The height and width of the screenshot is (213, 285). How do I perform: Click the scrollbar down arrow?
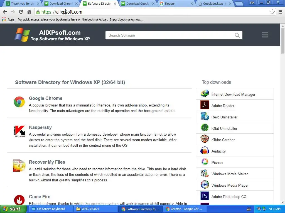[282, 202]
